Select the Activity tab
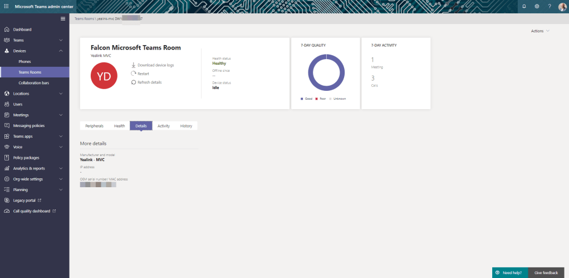The width and height of the screenshot is (569, 278). pyautogui.click(x=163, y=126)
